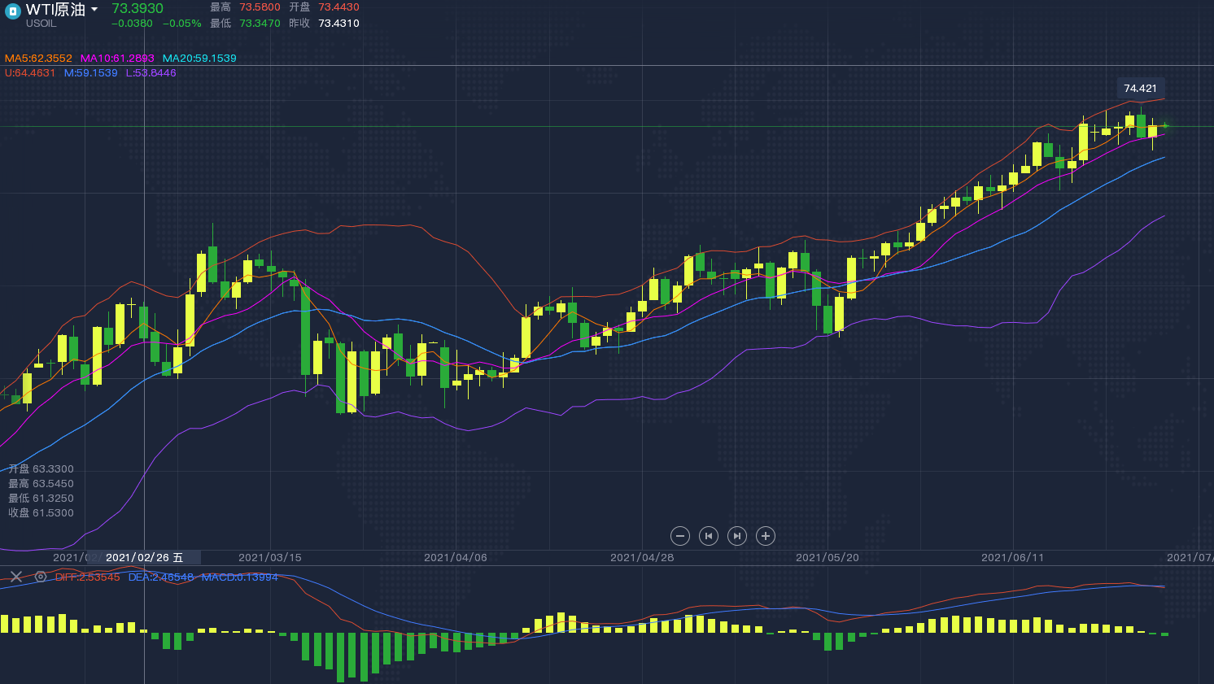The height and width of the screenshot is (684, 1214).
Task: Zoom out the chart with minus button
Action: (680, 536)
